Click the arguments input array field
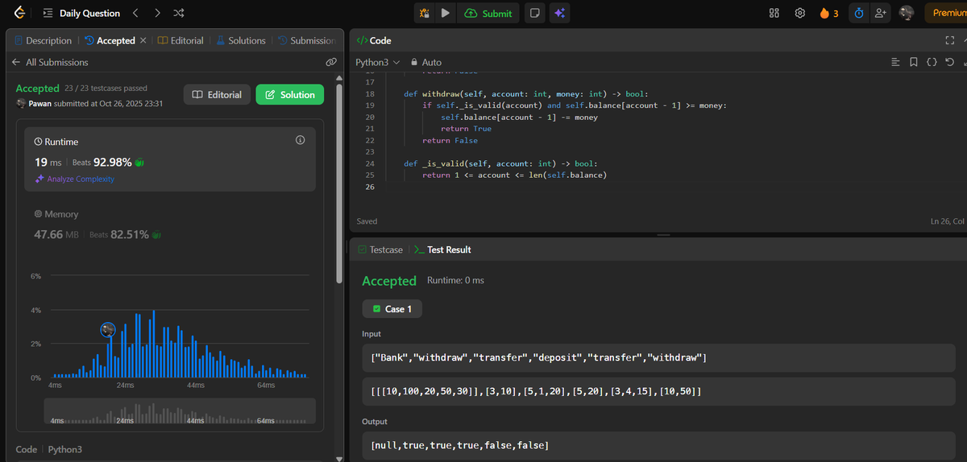The height and width of the screenshot is (462, 967). (x=658, y=391)
